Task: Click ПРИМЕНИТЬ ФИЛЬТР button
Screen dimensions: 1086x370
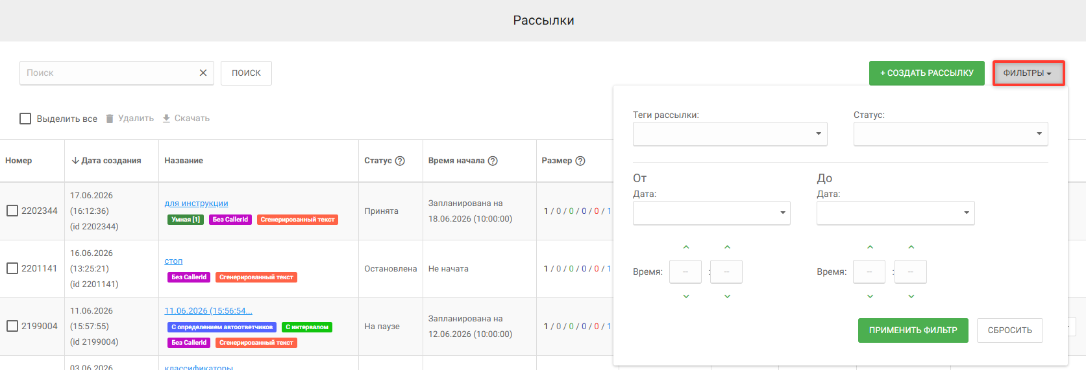Action: 913,330
